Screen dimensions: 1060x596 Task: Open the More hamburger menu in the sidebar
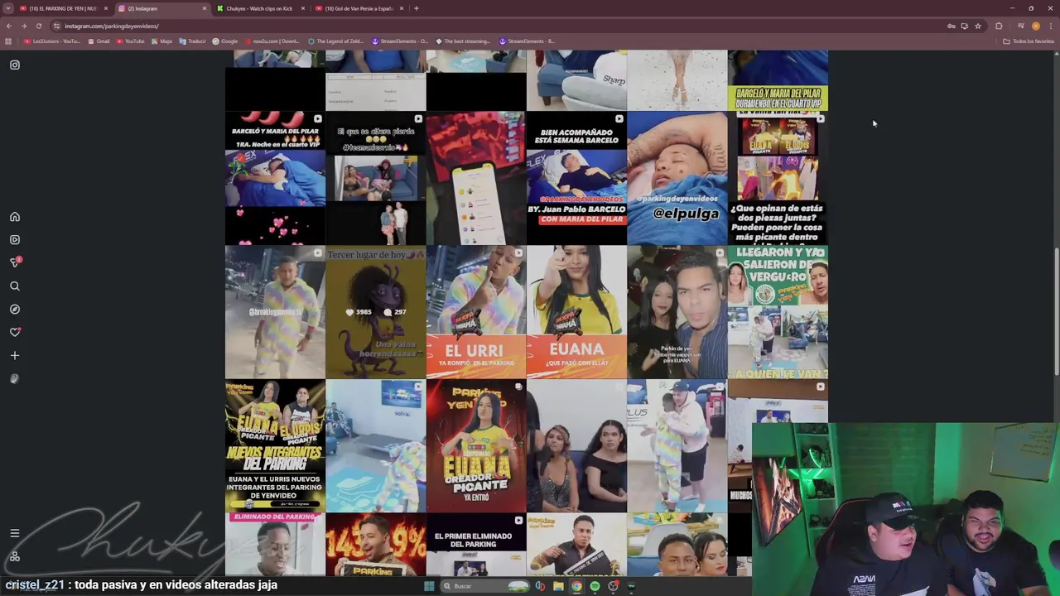coord(15,533)
